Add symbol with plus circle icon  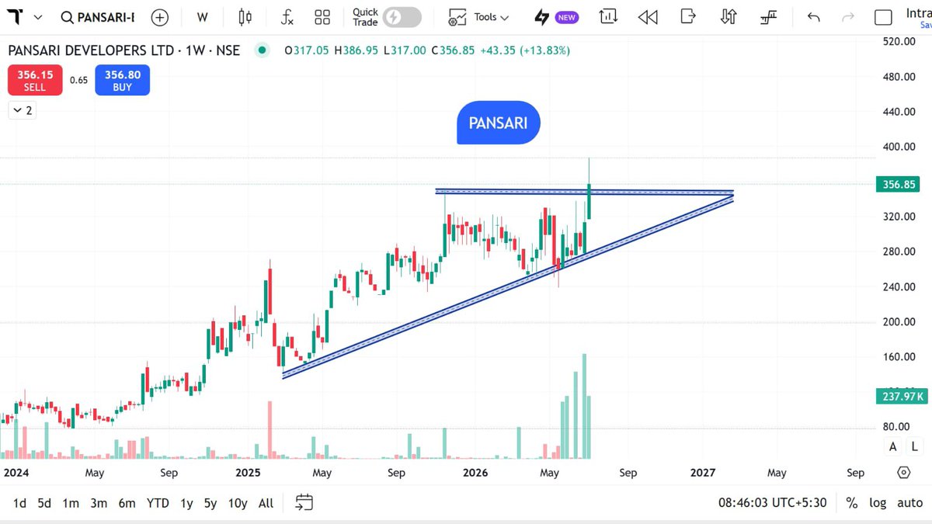(x=160, y=17)
